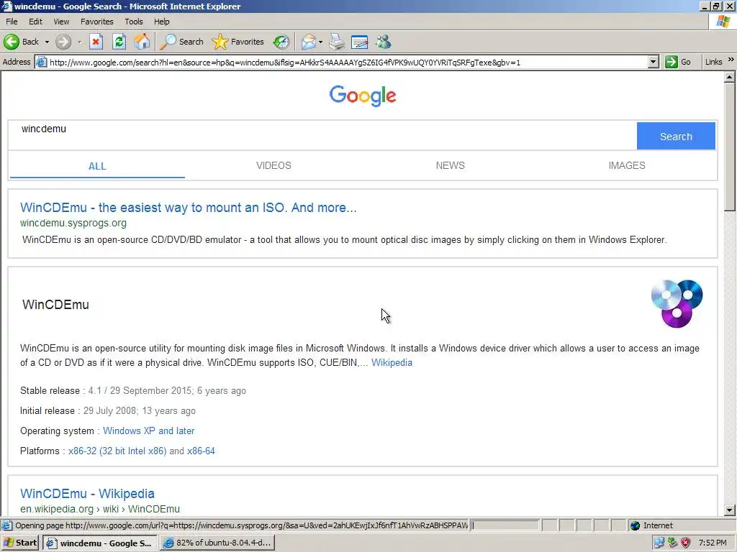The height and width of the screenshot is (552, 737).
Task: Select the ALL results tab
Action: click(97, 166)
